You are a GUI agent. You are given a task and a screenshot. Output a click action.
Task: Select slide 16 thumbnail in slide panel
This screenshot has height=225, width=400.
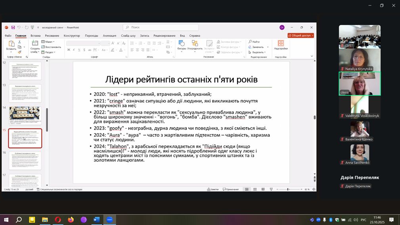click(25, 160)
